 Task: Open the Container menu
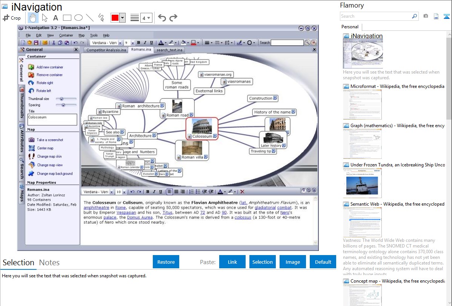pos(66,35)
